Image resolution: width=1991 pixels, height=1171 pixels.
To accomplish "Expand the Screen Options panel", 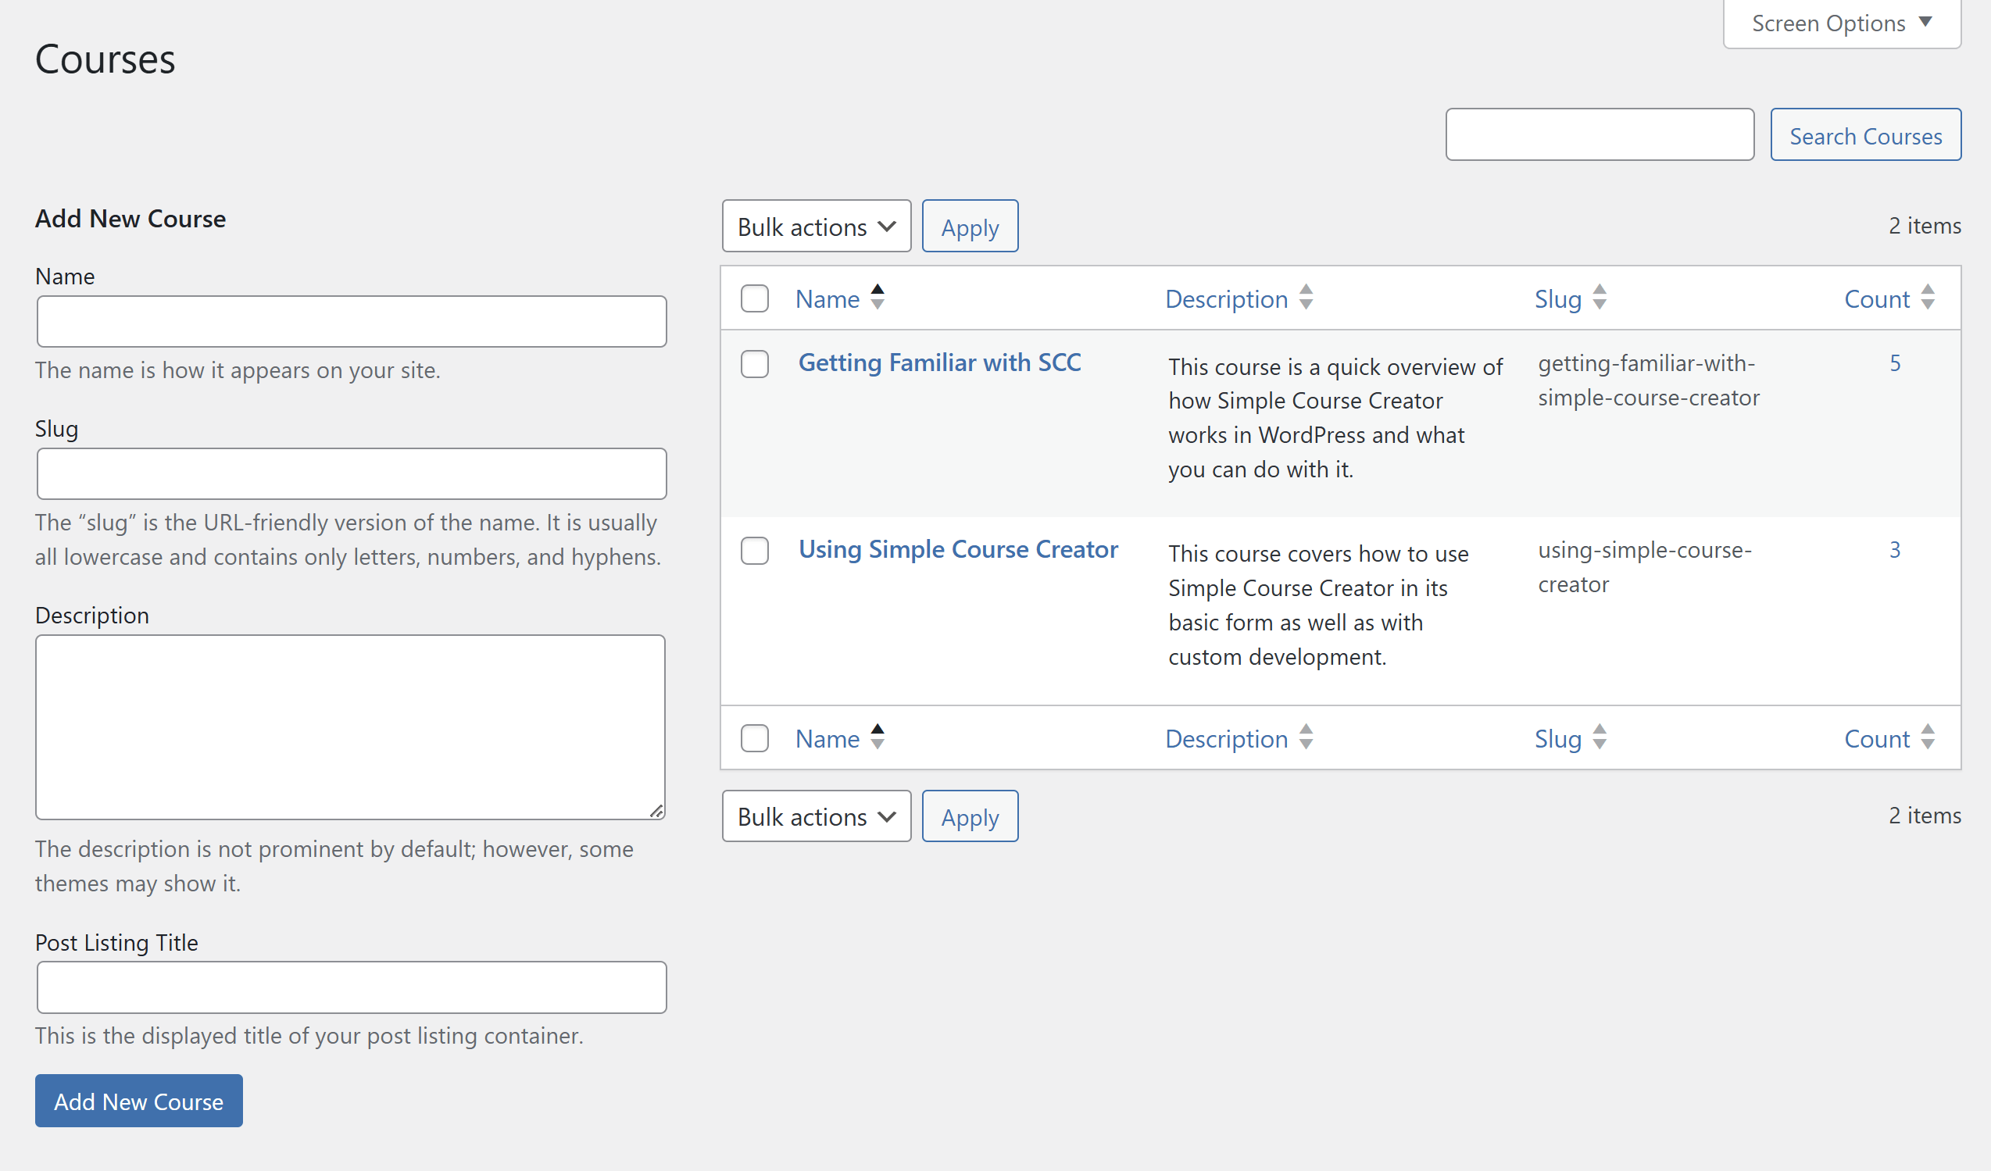I will [x=1842, y=23].
